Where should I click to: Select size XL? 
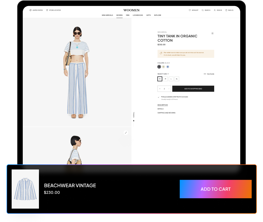(177, 79)
